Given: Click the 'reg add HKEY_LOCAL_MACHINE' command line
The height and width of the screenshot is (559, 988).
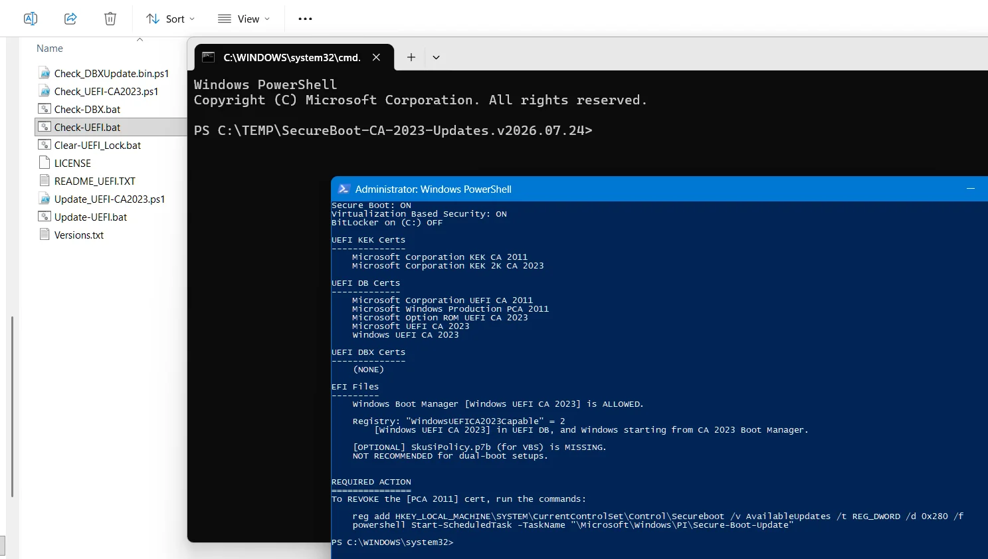Looking at the screenshot, I should point(658,516).
